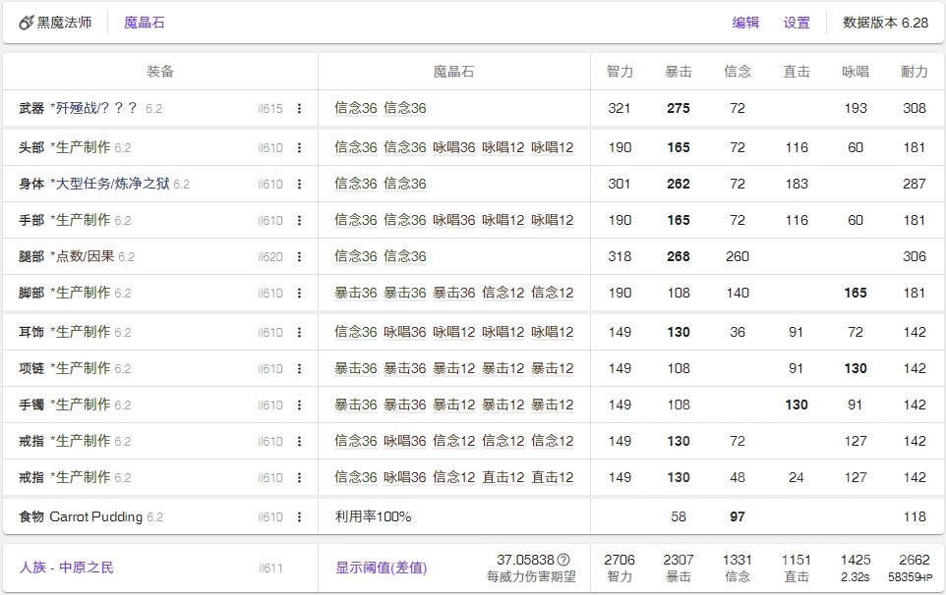Open the 魔晶石 tab in header
This screenshot has height=595, width=946.
144,23
